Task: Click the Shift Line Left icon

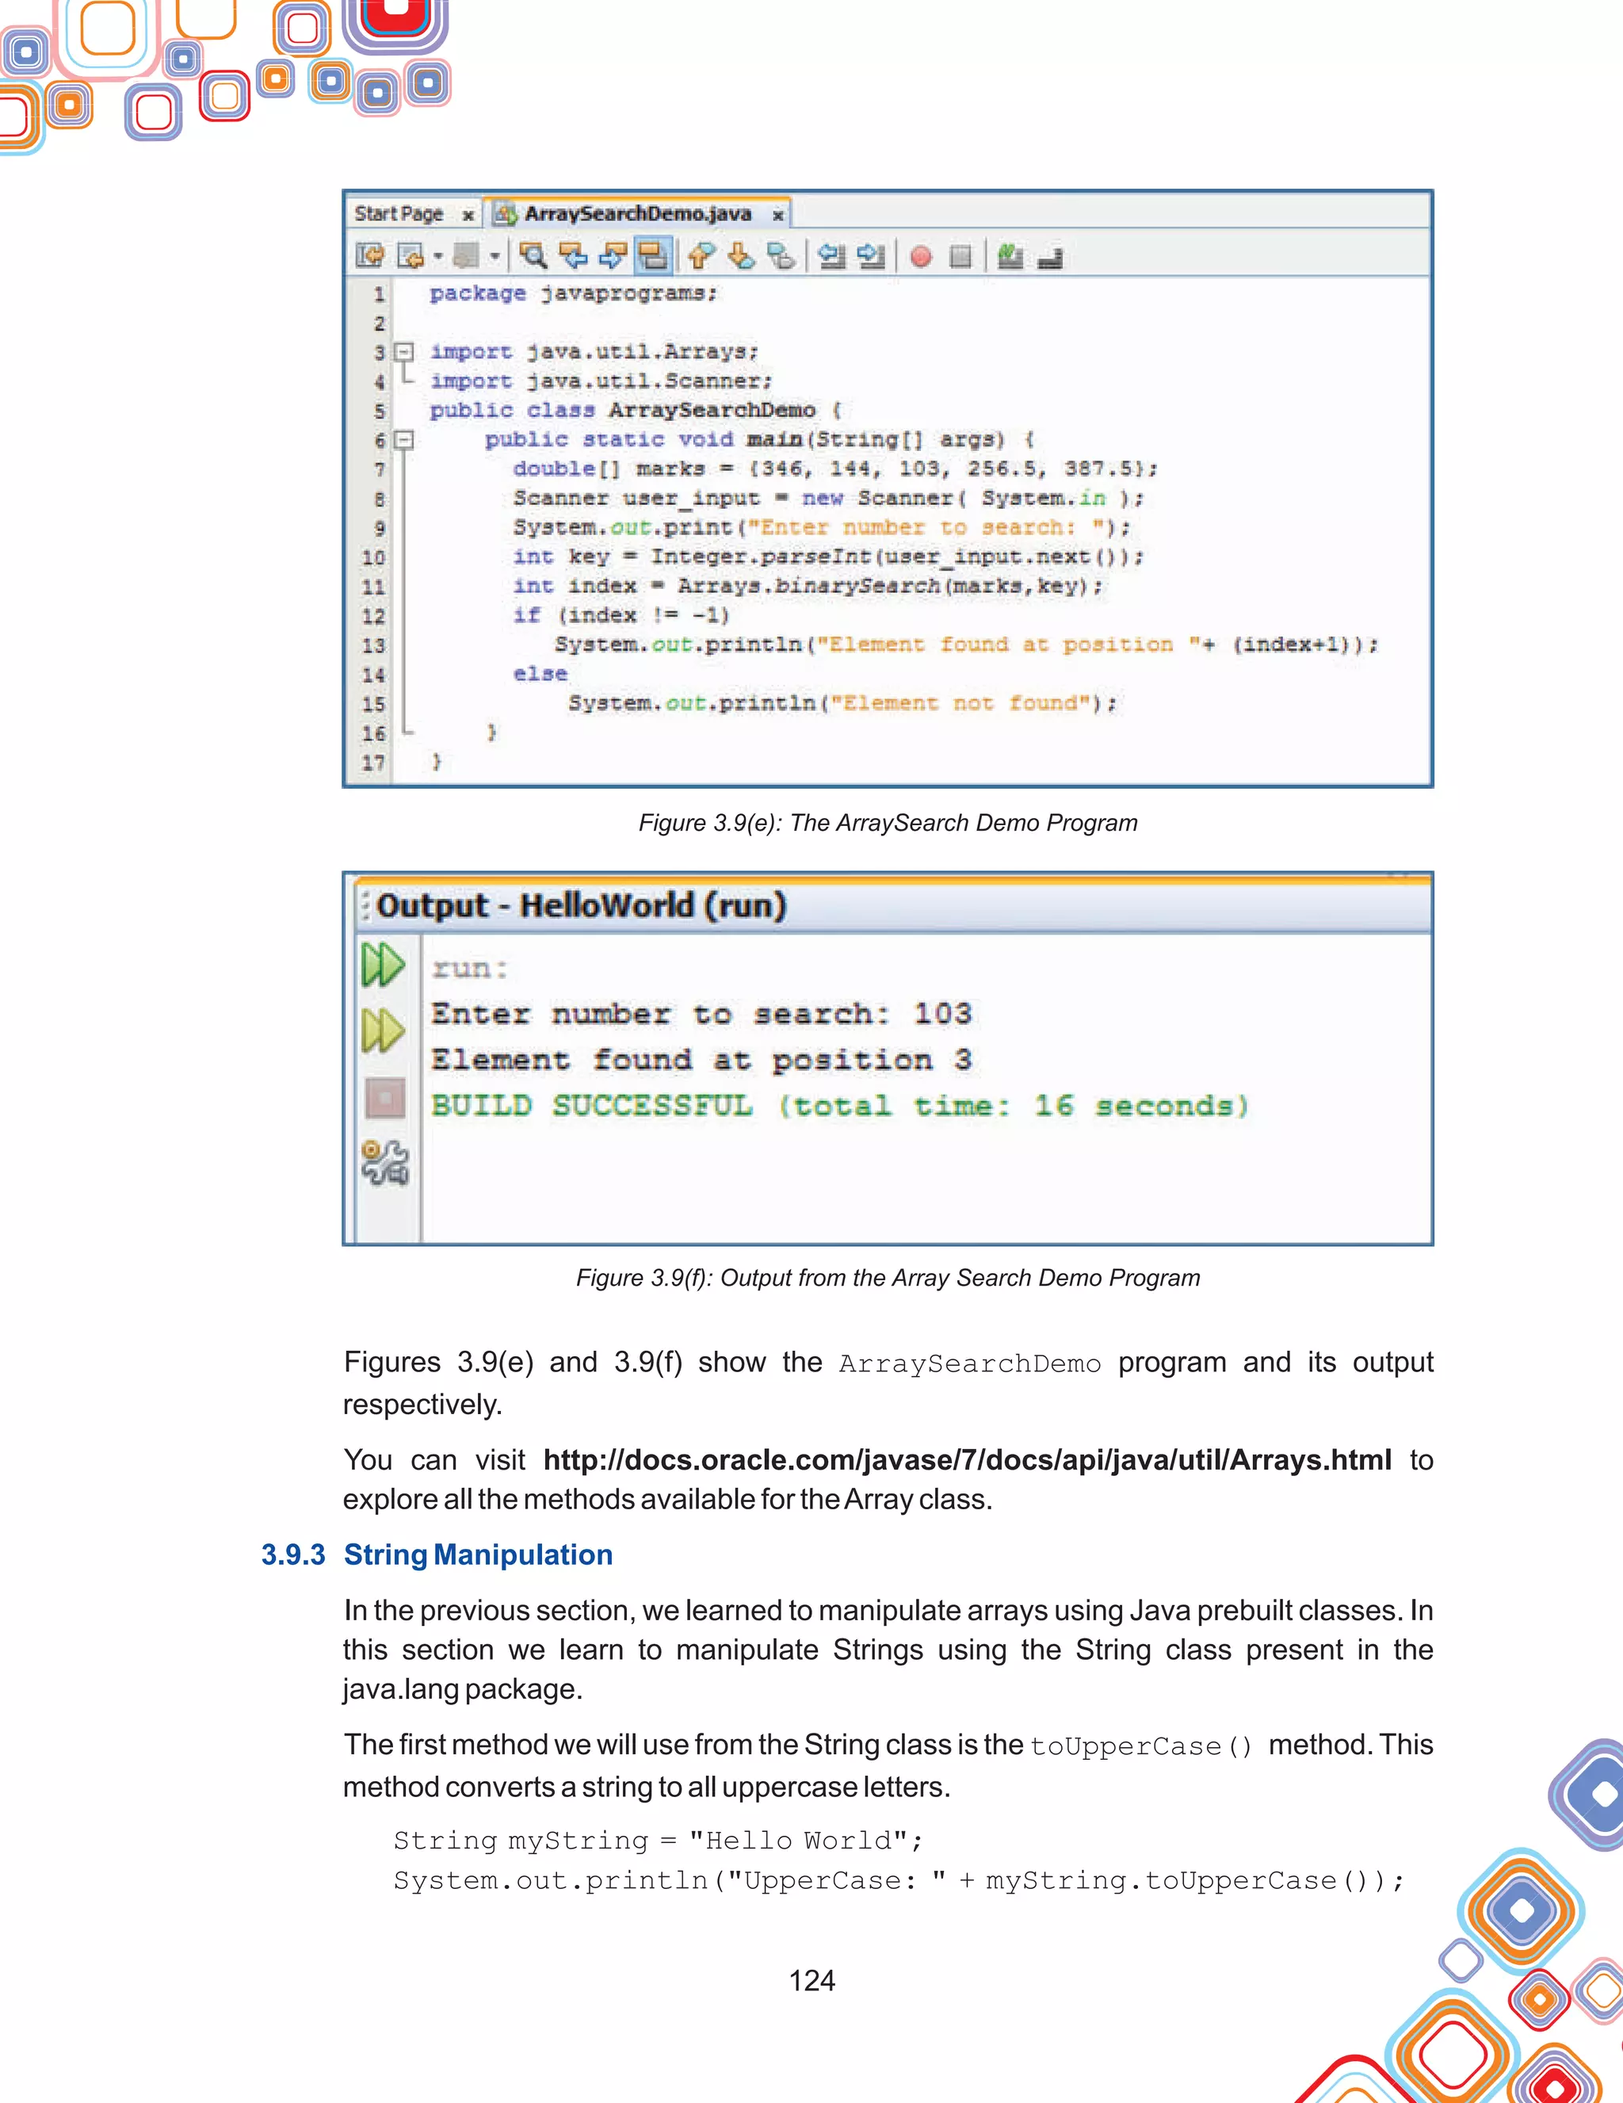Action: coord(832,256)
